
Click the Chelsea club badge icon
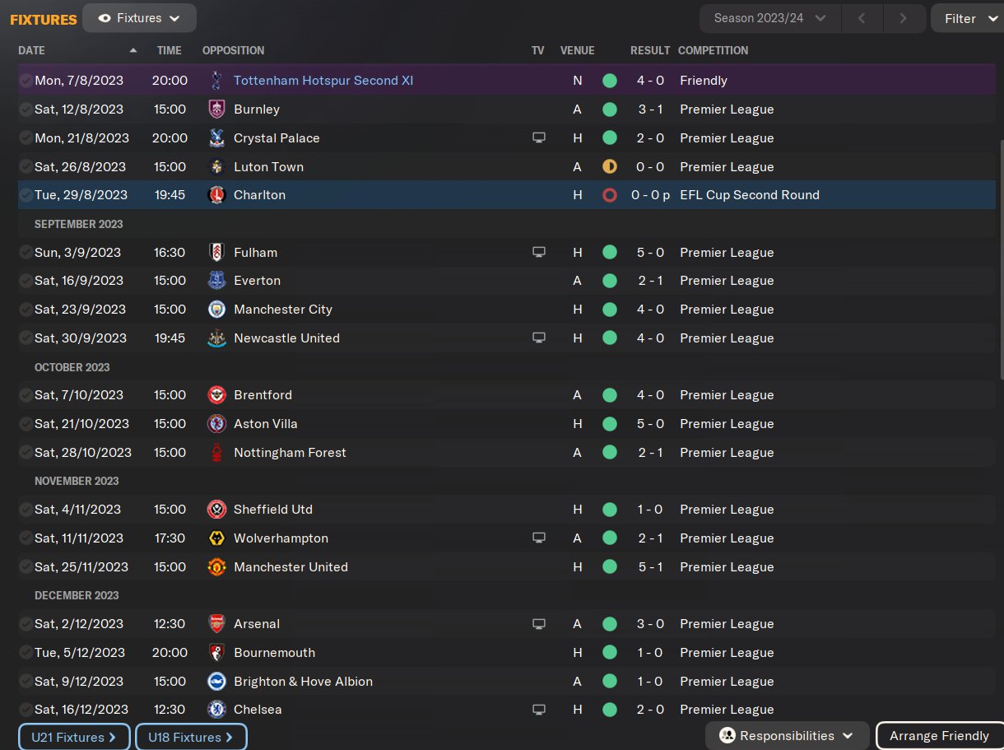coord(216,710)
